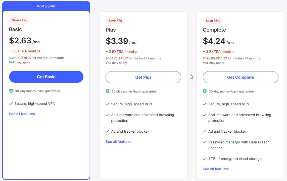287x181 pixels.
Task: Click the money-back guarantee shield in Plus plan
Action: 107,92
